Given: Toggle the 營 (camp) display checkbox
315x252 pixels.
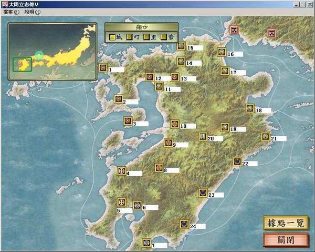Looking at the screenshot, I should click(x=163, y=37).
